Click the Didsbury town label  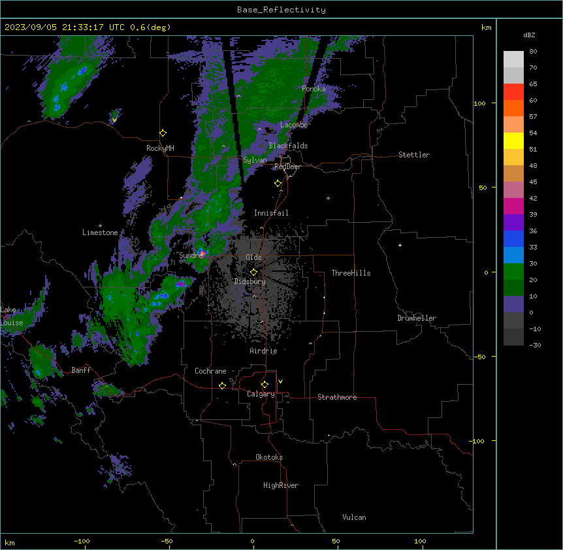pos(250,282)
